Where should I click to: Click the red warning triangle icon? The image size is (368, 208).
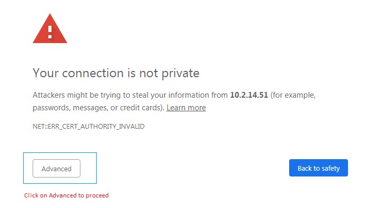(x=50, y=28)
